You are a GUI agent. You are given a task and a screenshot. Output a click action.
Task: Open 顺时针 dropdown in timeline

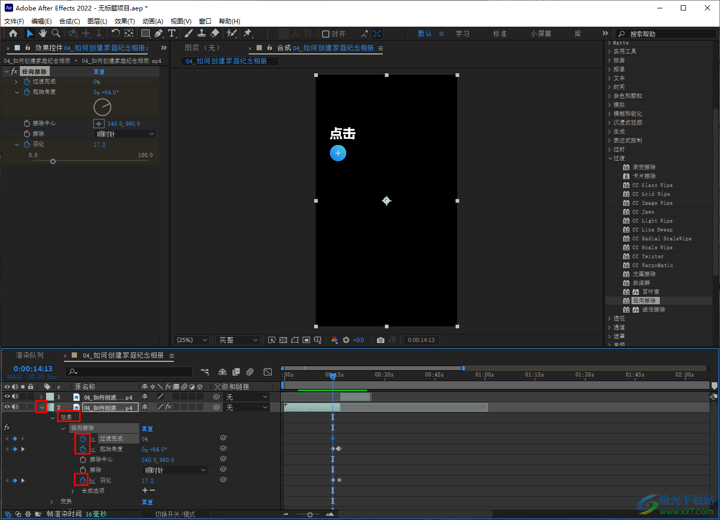(175, 470)
